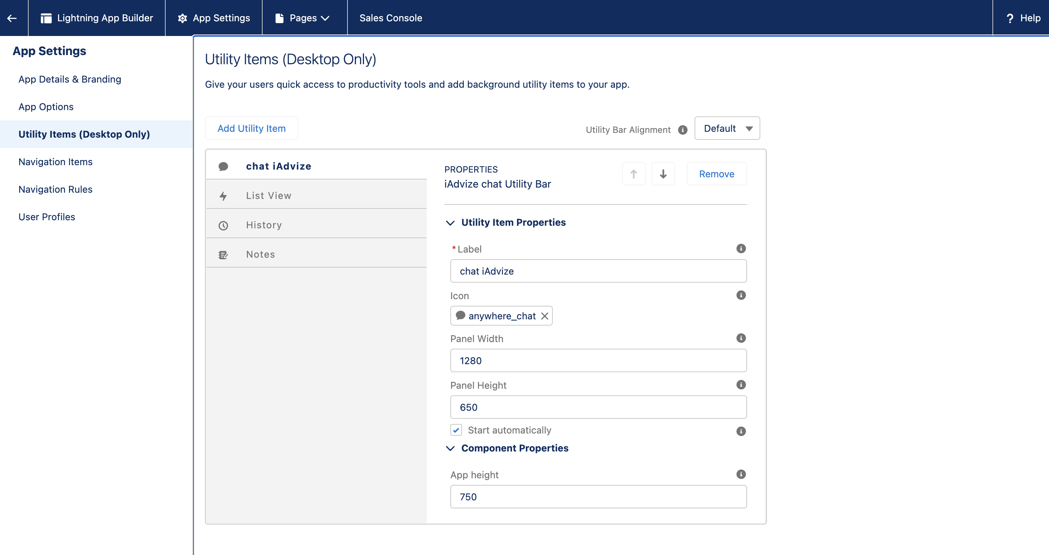Select Utility Items (Desktop Only) section
The height and width of the screenshot is (555, 1049).
pos(96,134)
